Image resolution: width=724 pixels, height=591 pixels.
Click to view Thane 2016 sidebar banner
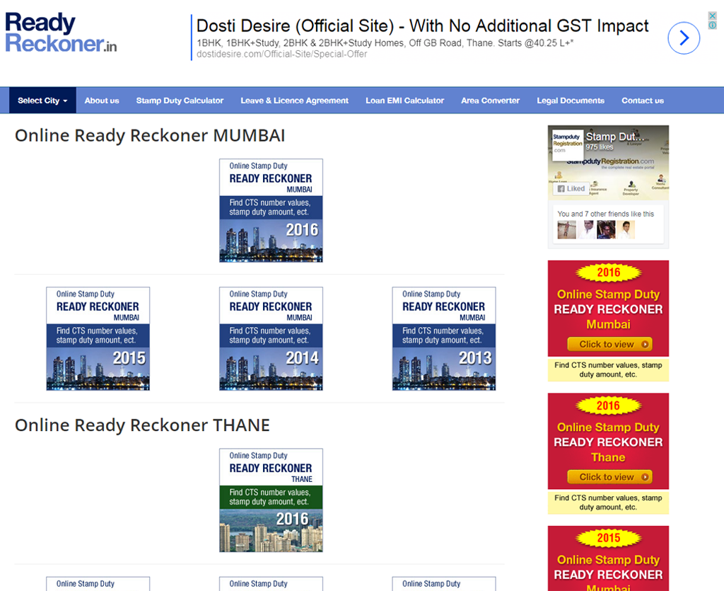click(609, 477)
